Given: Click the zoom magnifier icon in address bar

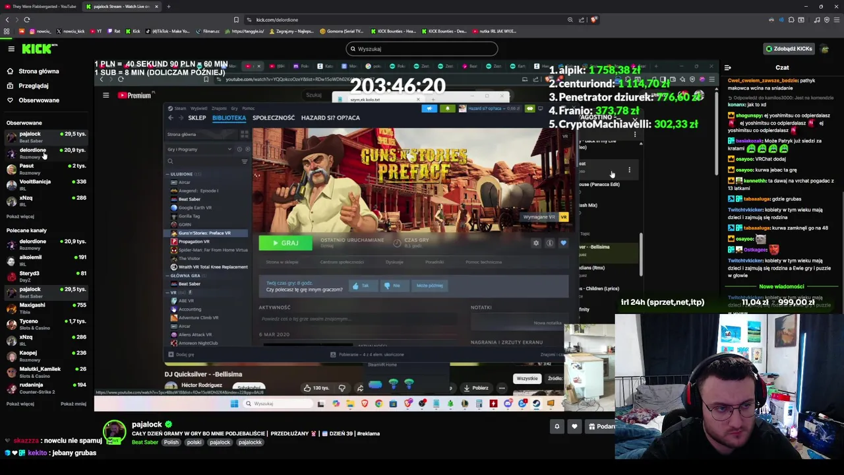Looking at the screenshot, I should [x=570, y=20].
